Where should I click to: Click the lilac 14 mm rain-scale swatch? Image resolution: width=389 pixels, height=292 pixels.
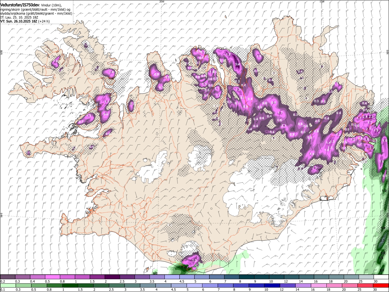tap(303, 285)
